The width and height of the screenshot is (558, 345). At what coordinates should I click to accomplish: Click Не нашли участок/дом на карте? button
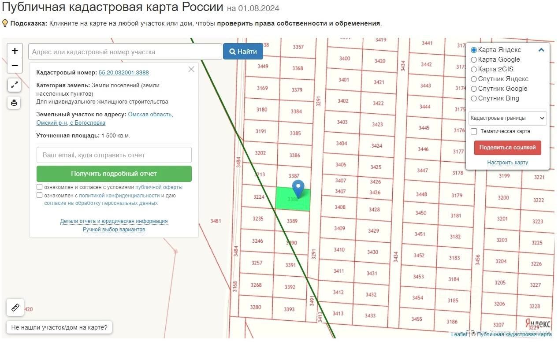pos(60,327)
